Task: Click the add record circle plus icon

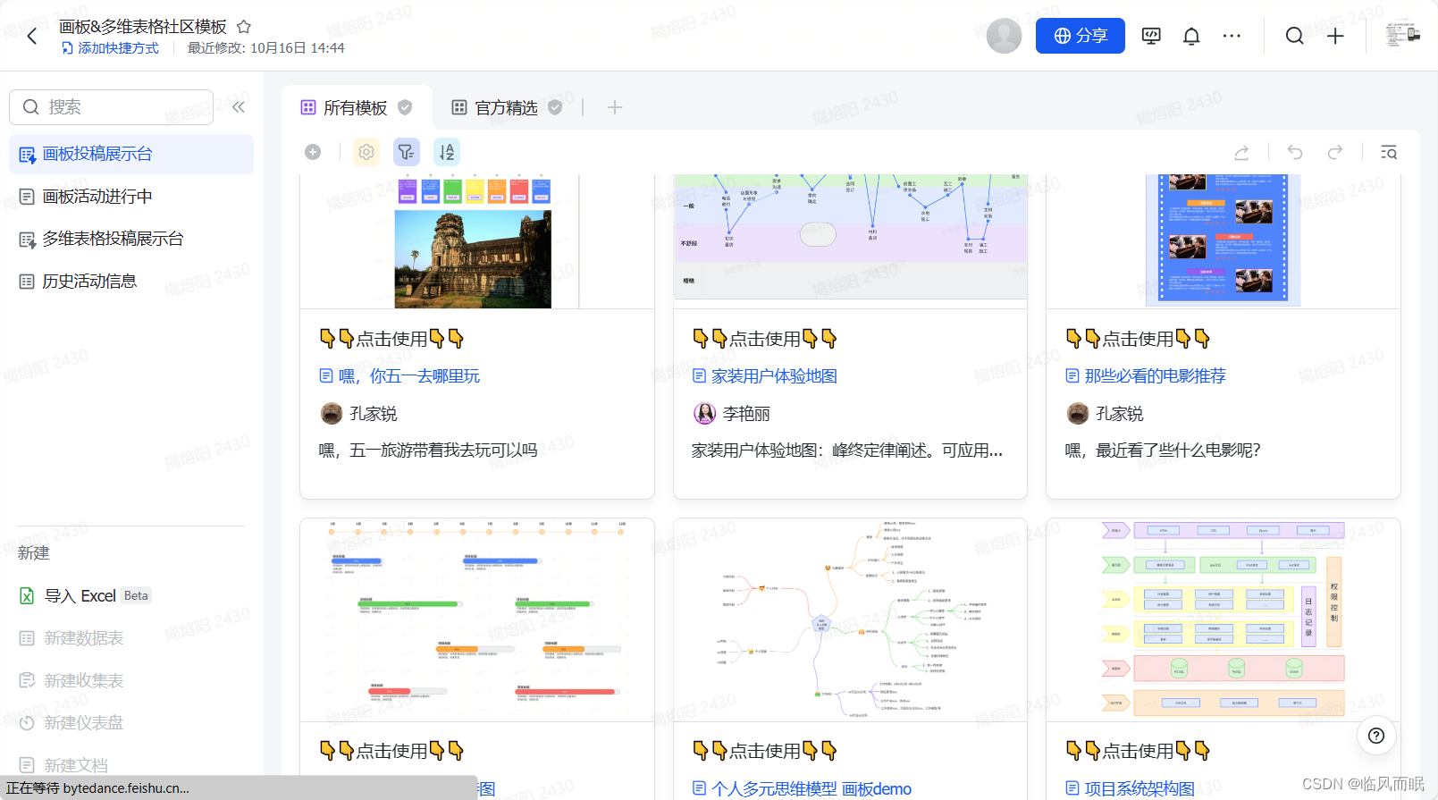Action: (x=313, y=152)
